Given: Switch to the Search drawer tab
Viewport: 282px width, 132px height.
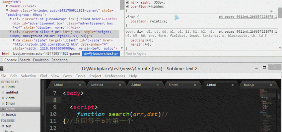Looking at the screenshot, I should pos(25,60).
